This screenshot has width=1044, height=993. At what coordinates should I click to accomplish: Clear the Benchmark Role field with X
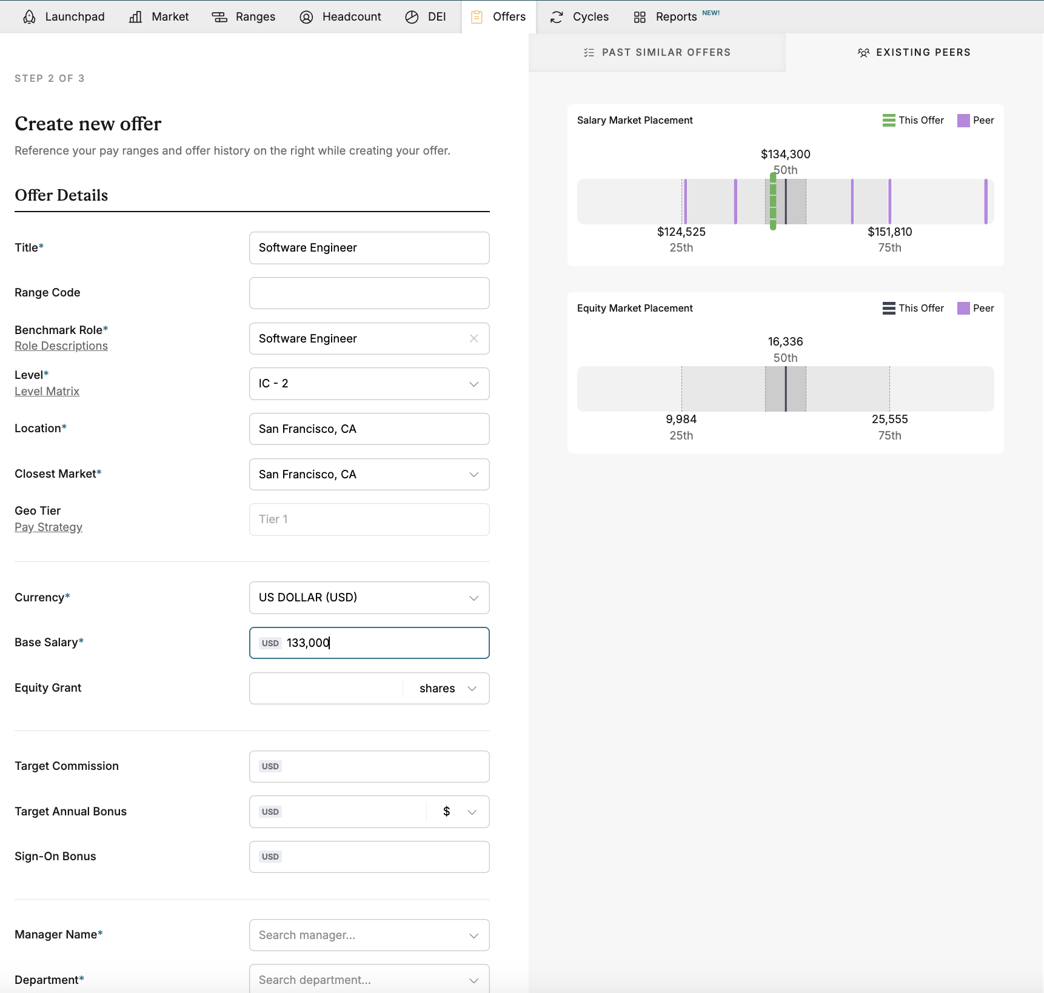point(474,338)
